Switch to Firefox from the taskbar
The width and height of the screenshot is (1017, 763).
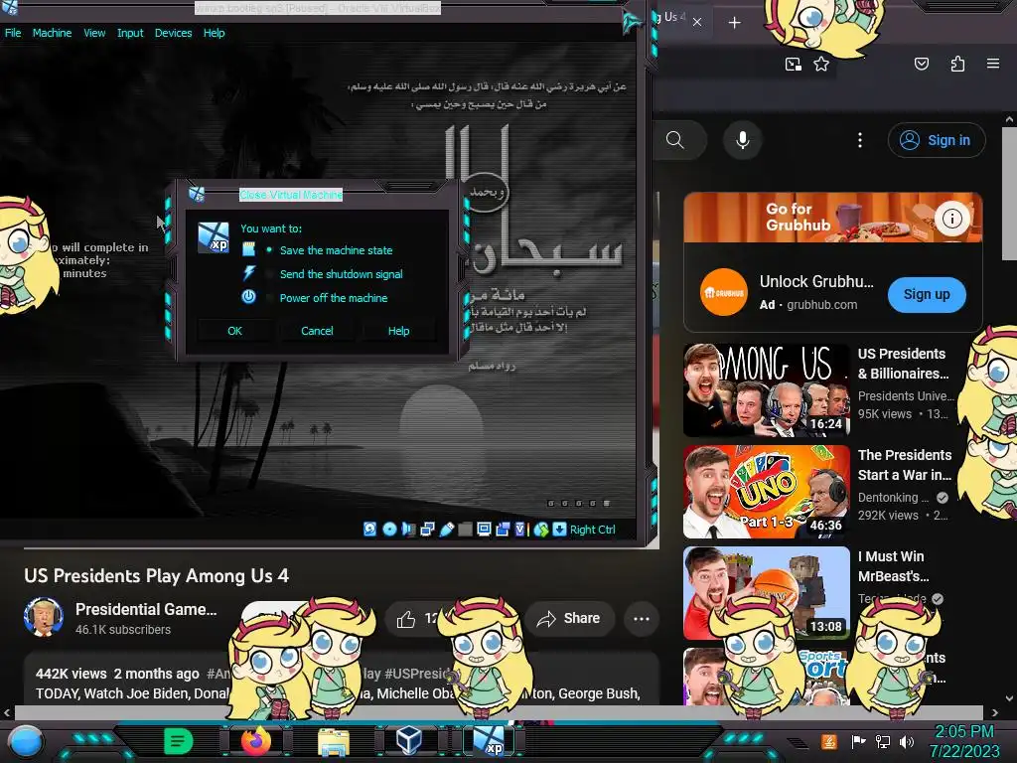coord(256,741)
